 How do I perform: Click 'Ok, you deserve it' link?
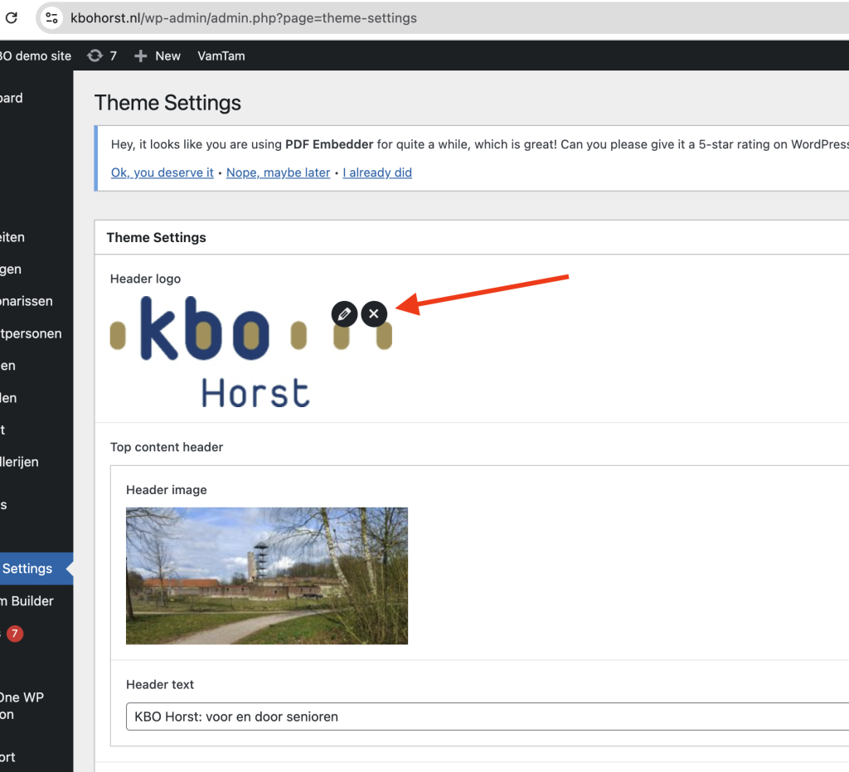(163, 172)
